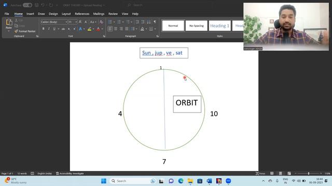The image size is (332, 186).
Task: Toggle Italic formatting
Action: point(49,29)
